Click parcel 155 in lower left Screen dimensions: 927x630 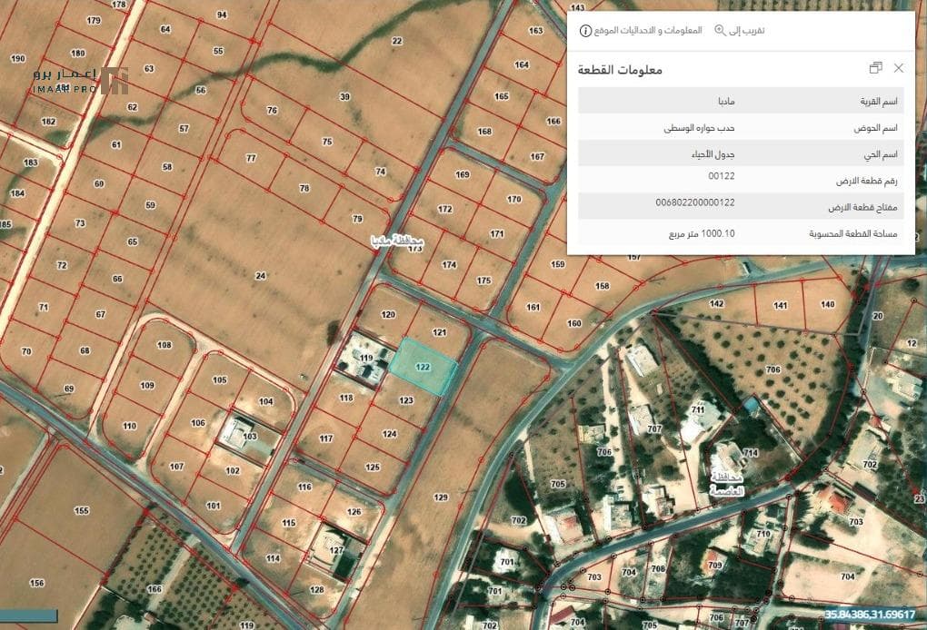pyautogui.click(x=82, y=510)
